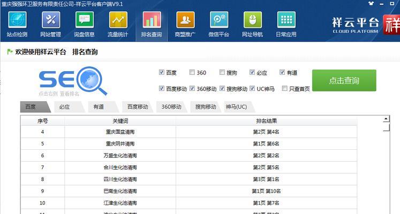Click result 第2页 第5名
The image size is (400, 214).
[266, 167]
